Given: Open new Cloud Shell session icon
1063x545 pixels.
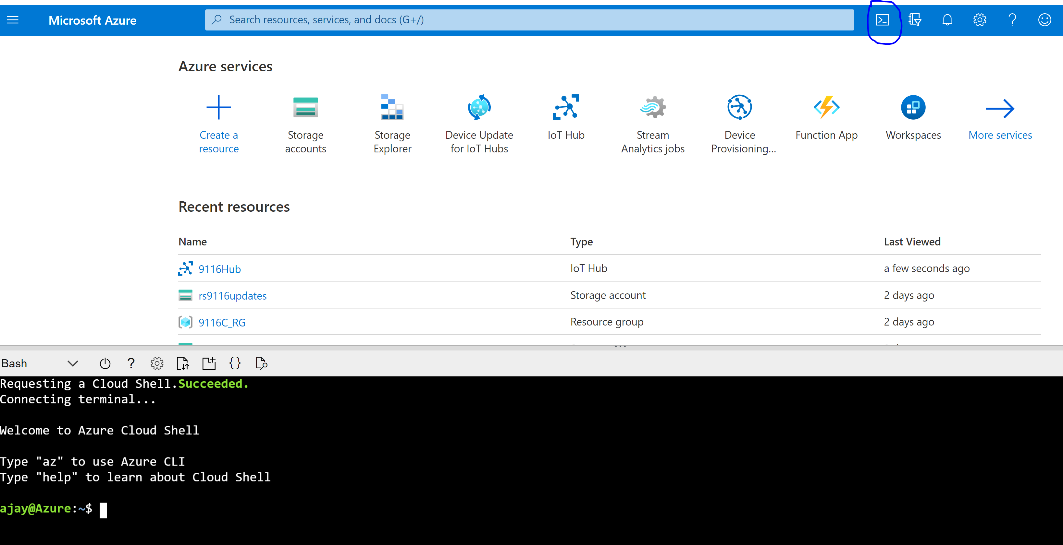Looking at the screenshot, I should click(x=209, y=364).
